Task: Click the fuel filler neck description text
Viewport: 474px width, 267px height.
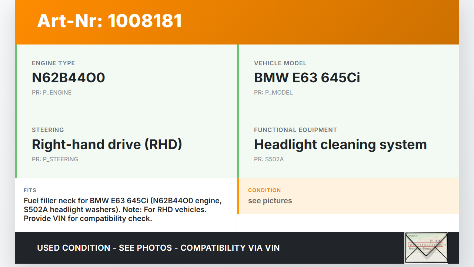Action: pyautogui.click(x=123, y=210)
